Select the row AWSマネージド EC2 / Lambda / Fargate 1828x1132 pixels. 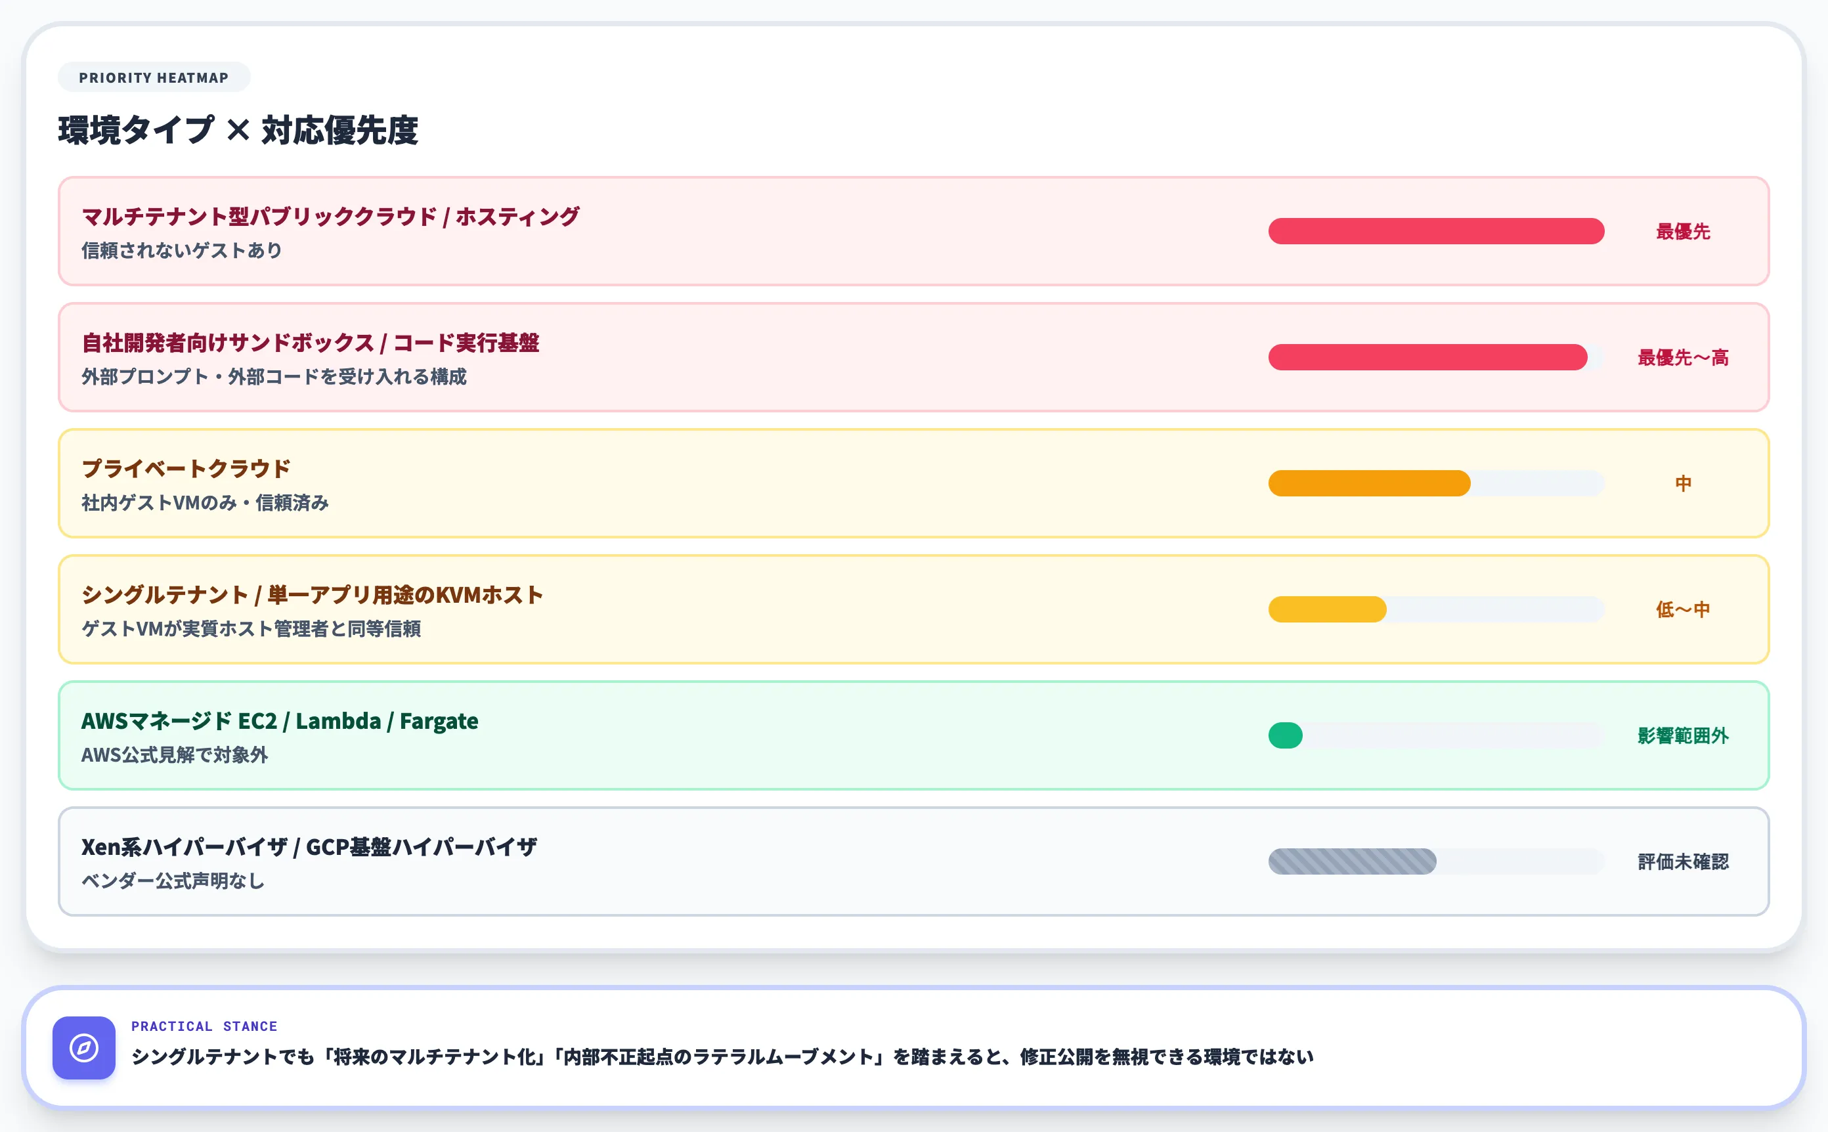[x=913, y=735]
